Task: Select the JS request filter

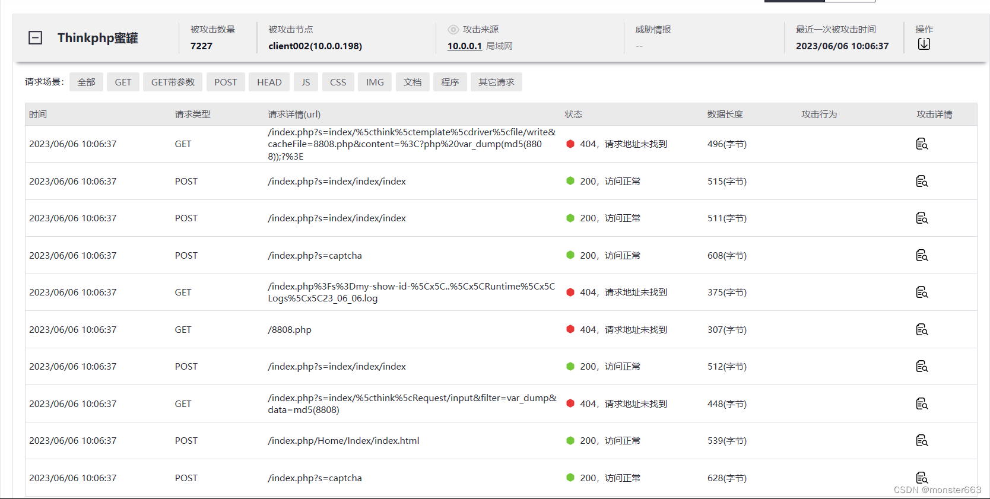Action: pyautogui.click(x=306, y=82)
